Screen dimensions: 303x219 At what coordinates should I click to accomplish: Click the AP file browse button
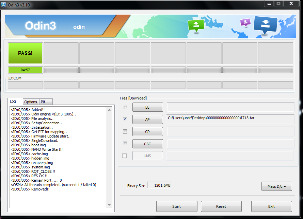[148, 119]
